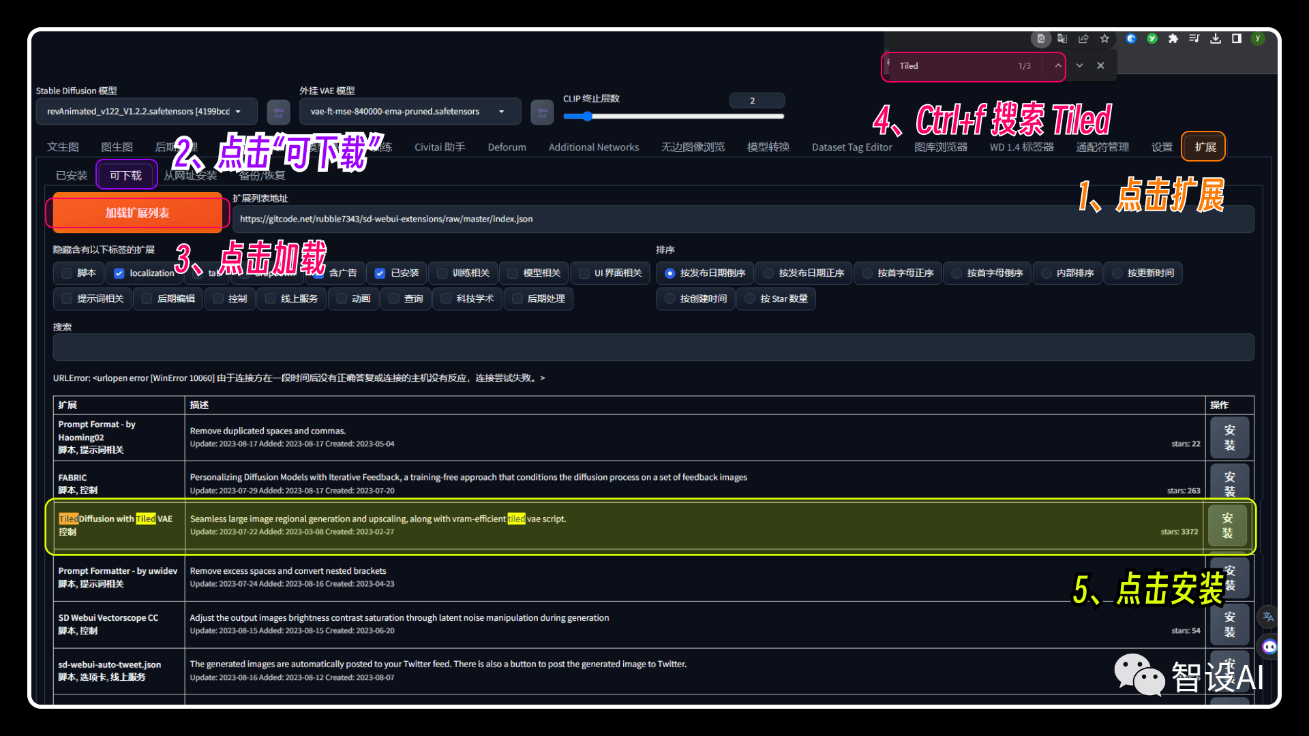This screenshot has width=1309, height=736.
Task: Select 按首字母正序 sort option
Action: [898, 273]
